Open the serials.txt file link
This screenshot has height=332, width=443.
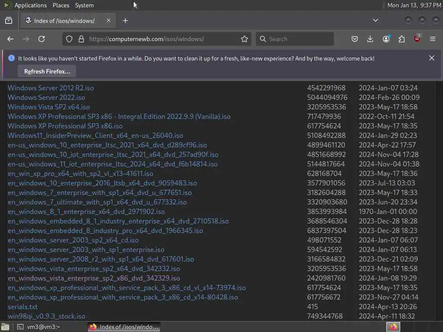tap(22, 307)
